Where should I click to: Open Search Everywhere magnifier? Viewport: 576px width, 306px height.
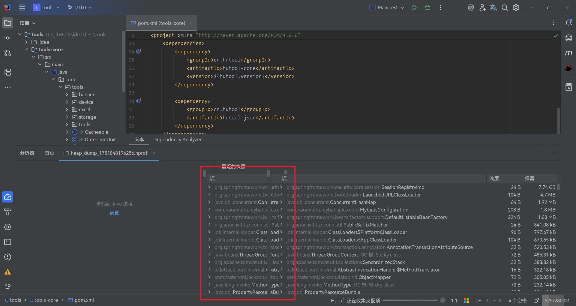coord(505,7)
